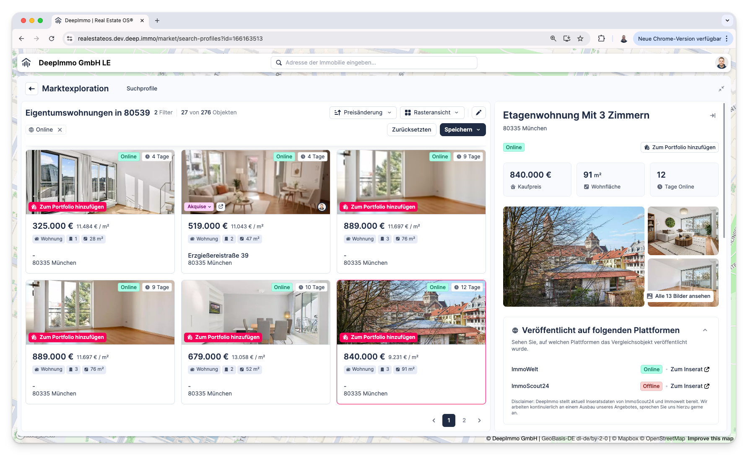Click the Zurücksetzten button
The image size is (748, 455).
coord(411,130)
